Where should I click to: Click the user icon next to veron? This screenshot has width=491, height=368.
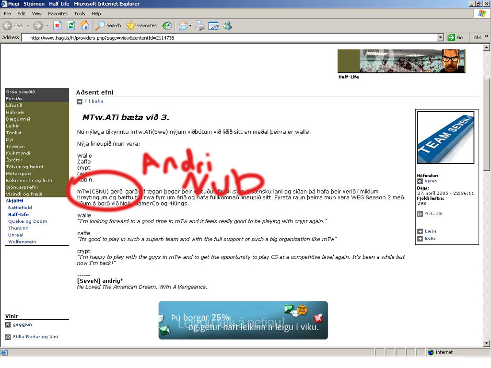(x=420, y=181)
